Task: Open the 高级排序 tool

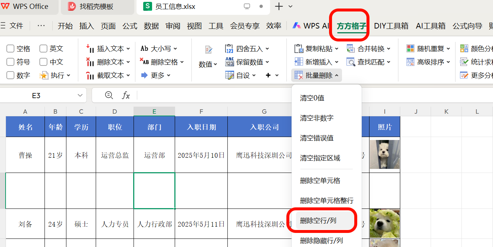Action: coord(425,62)
